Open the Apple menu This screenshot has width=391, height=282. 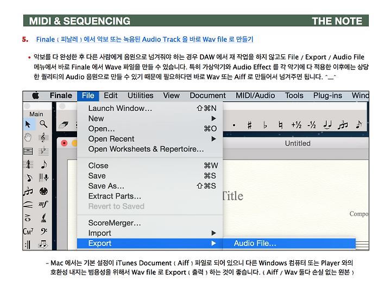[36, 95]
